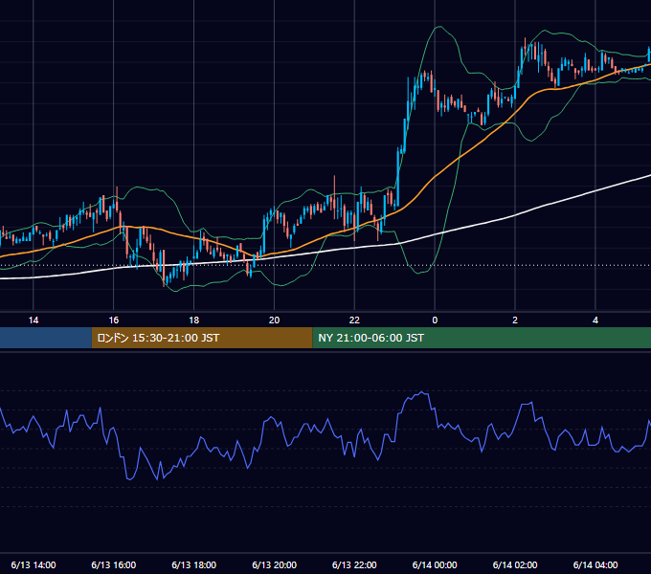
Task: Click hour label 14 on the price chart axis
Action: (34, 320)
